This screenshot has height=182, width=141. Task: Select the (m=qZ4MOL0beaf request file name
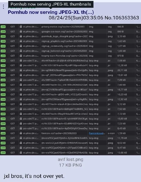point(65,70)
